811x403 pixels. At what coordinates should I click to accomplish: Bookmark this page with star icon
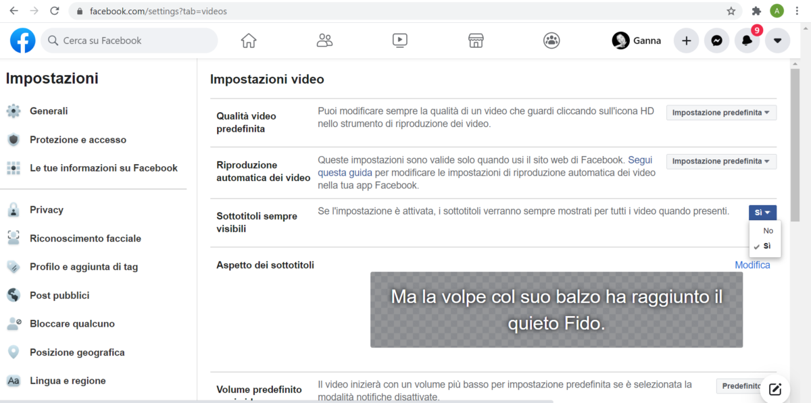click(731, 11)
